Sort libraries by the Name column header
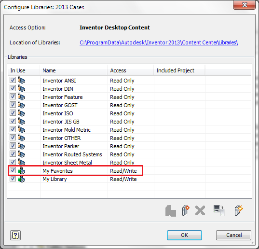Viewport: 259px width, 249px height. point(74,70)
